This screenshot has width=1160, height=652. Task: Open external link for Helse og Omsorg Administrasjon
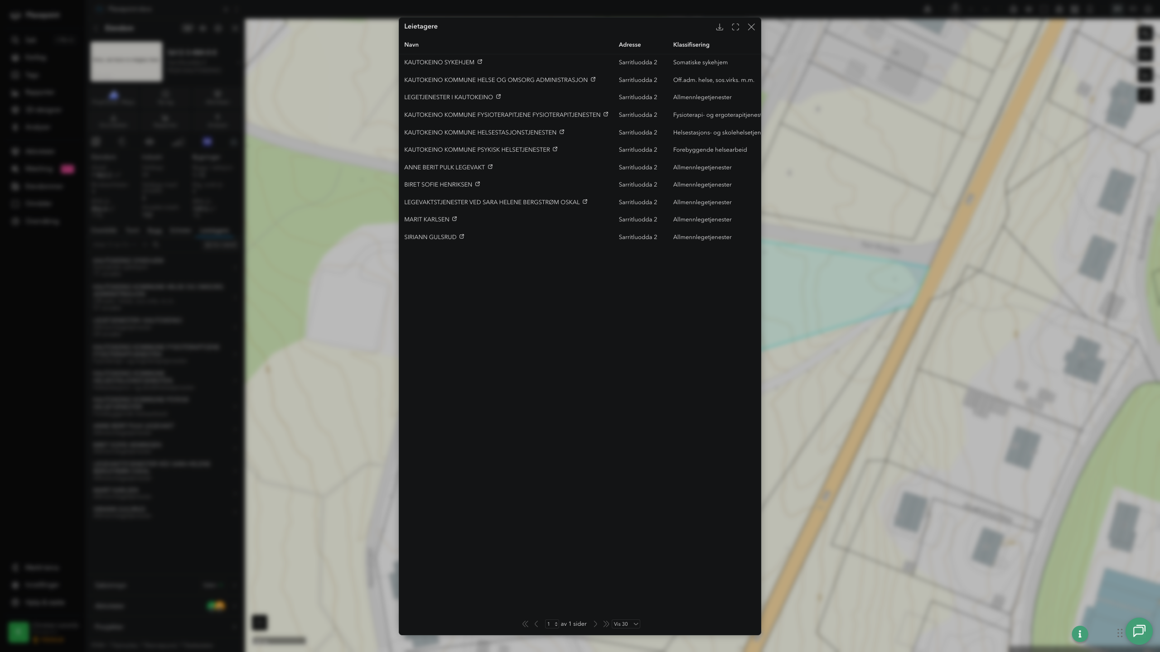click(593, 79)
